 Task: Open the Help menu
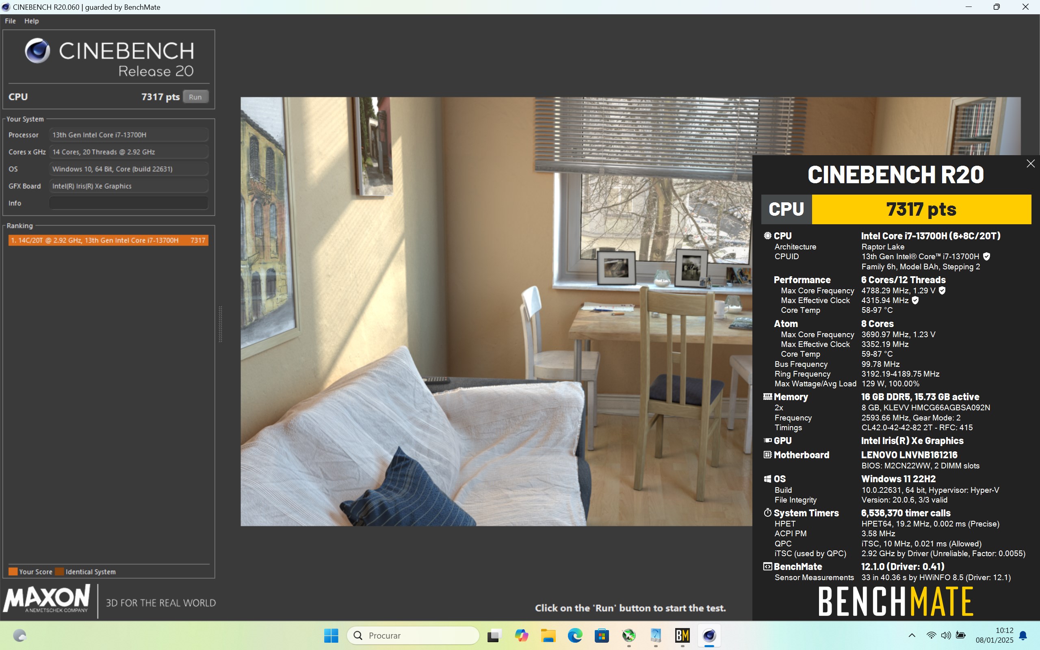(31, 21)
